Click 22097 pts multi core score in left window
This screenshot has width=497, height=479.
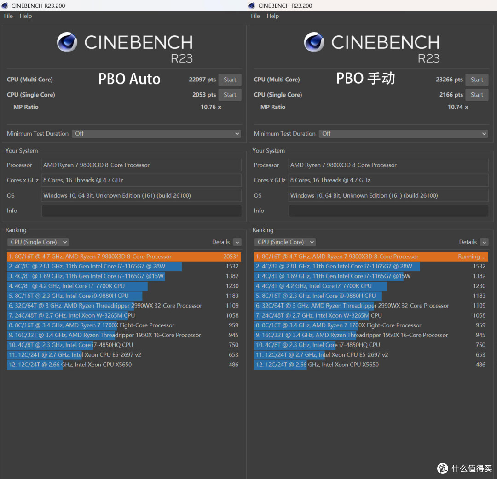point(202,80)
